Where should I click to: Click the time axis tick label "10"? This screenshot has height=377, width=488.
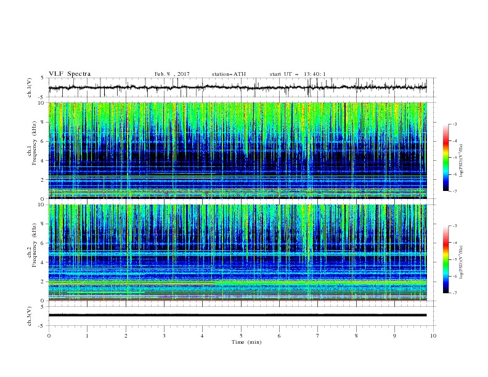(433, 336)
